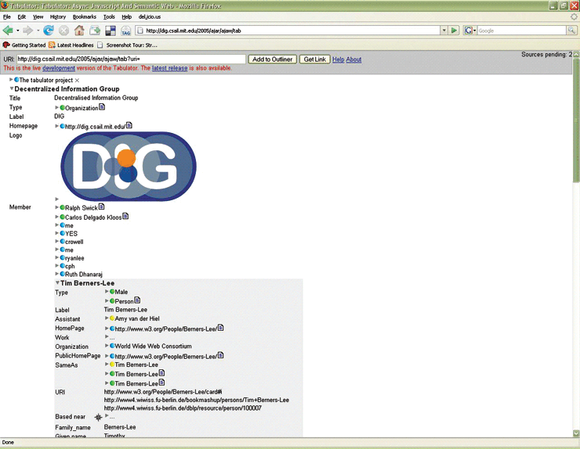Click the Stop loading icon
Image resolution: width=580 pixels, height=449 pixels.
point(63,31)
